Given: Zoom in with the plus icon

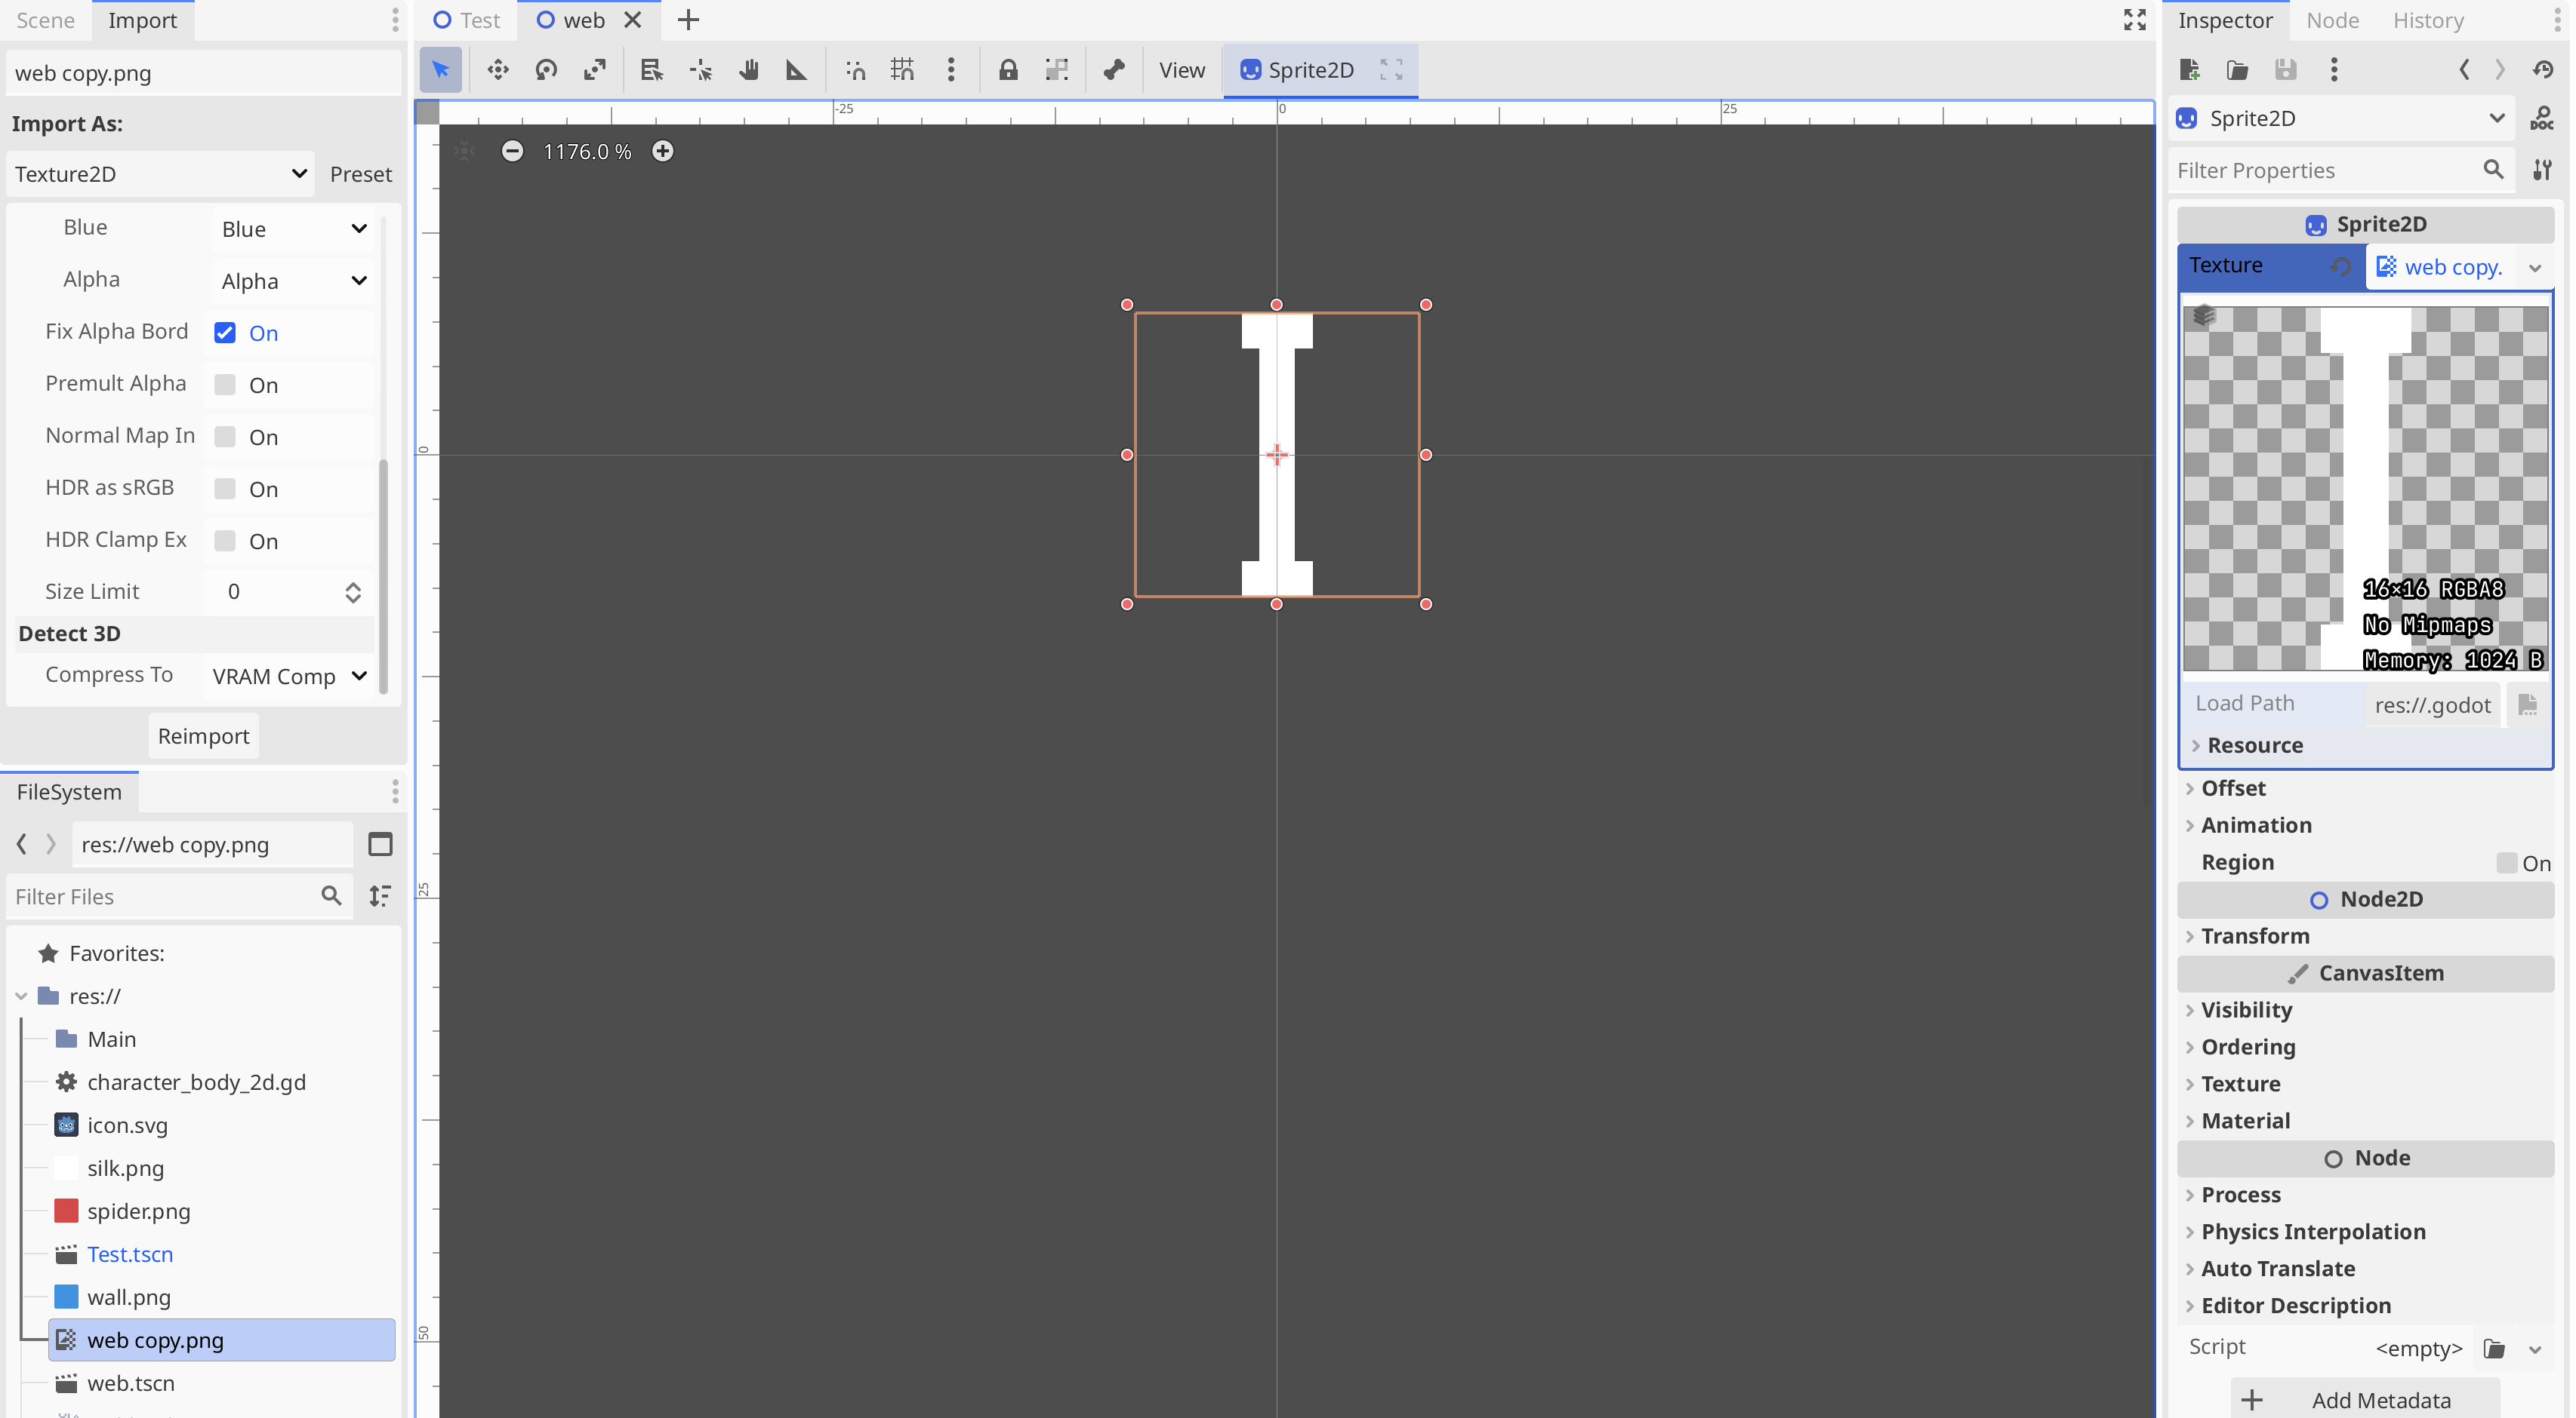Looking at the screenshot, I should pos(662,152).
